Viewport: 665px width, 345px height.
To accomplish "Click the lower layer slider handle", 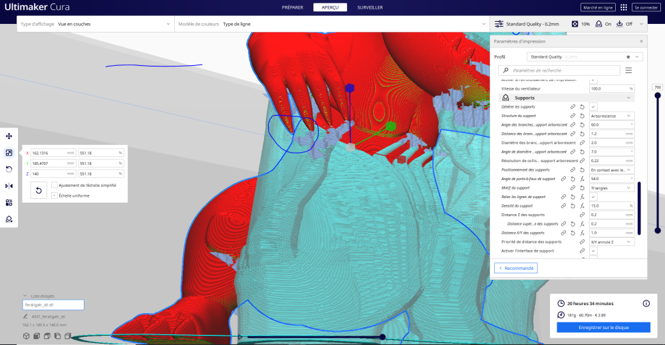I will tap(658, 231).
